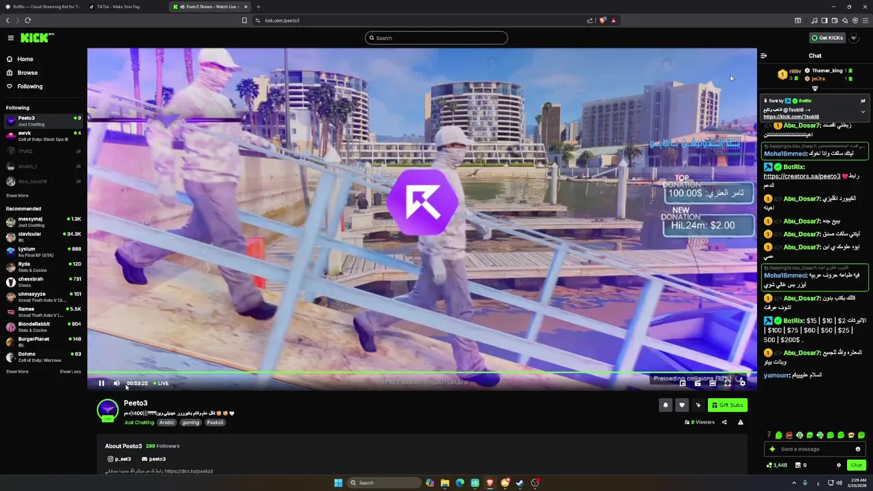Enter fullscreen mode on the player
The image size is (873, 491).
(728, 383)
